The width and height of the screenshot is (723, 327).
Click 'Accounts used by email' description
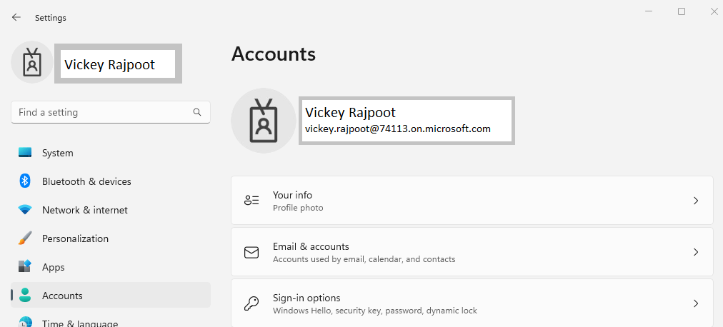click(x=364, y=259)
